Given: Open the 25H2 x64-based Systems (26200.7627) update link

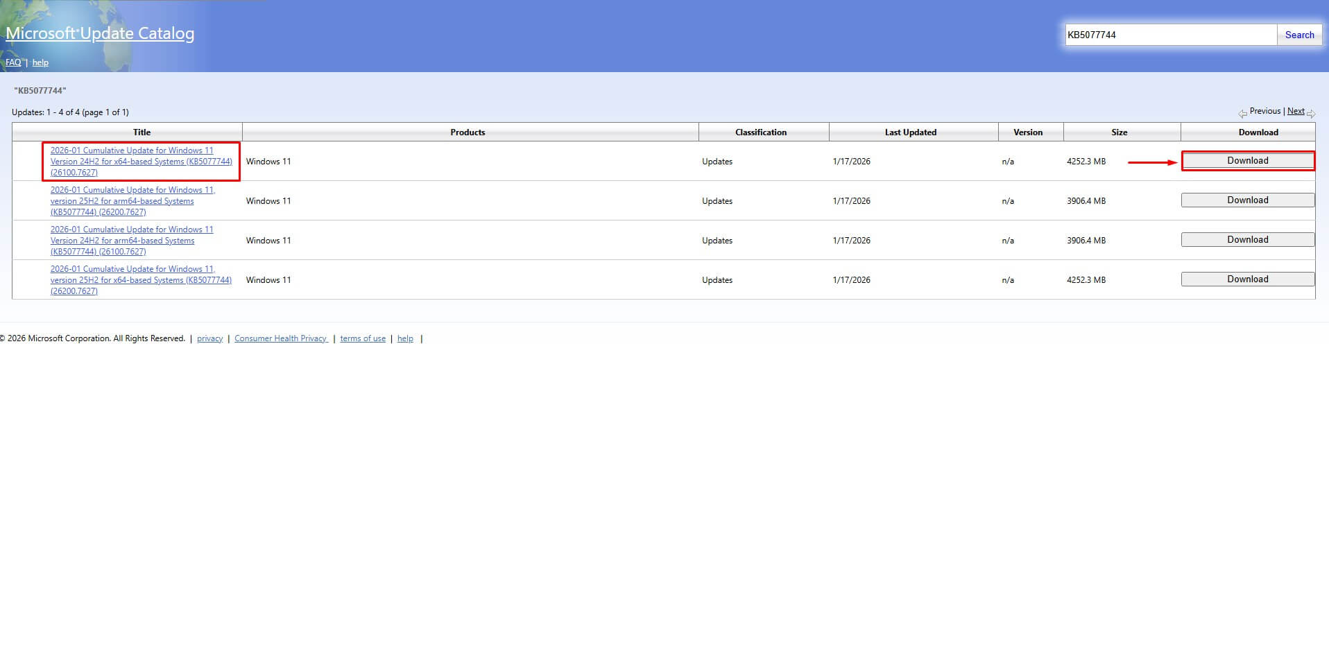Looking at the screenshot, I should [141, 279].
